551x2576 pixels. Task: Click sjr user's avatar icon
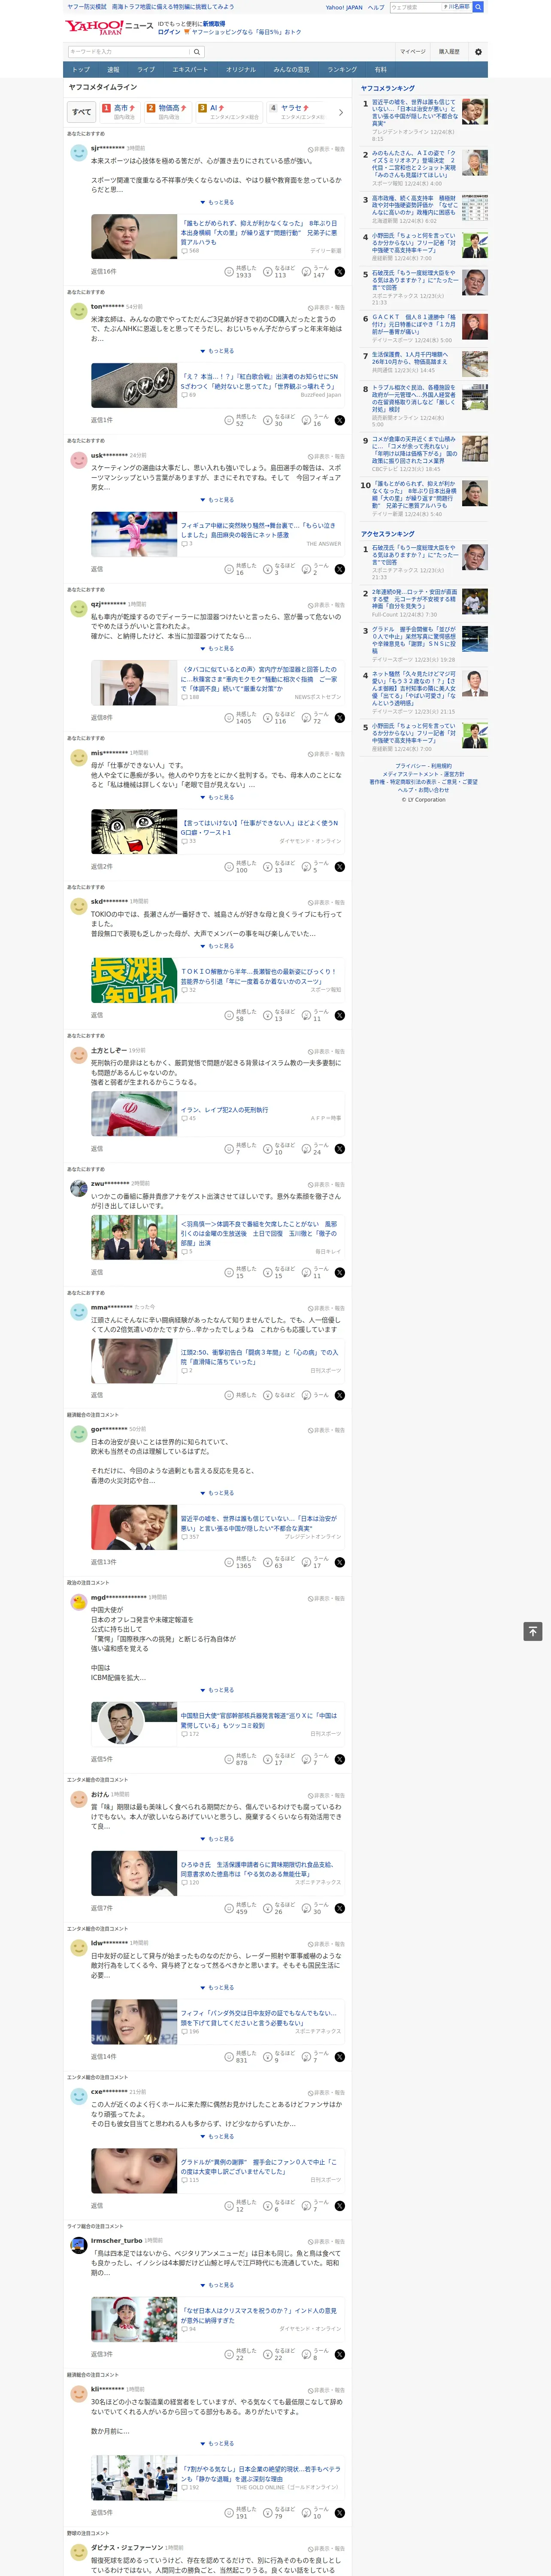pyautogui.click(x=78, y=153)
